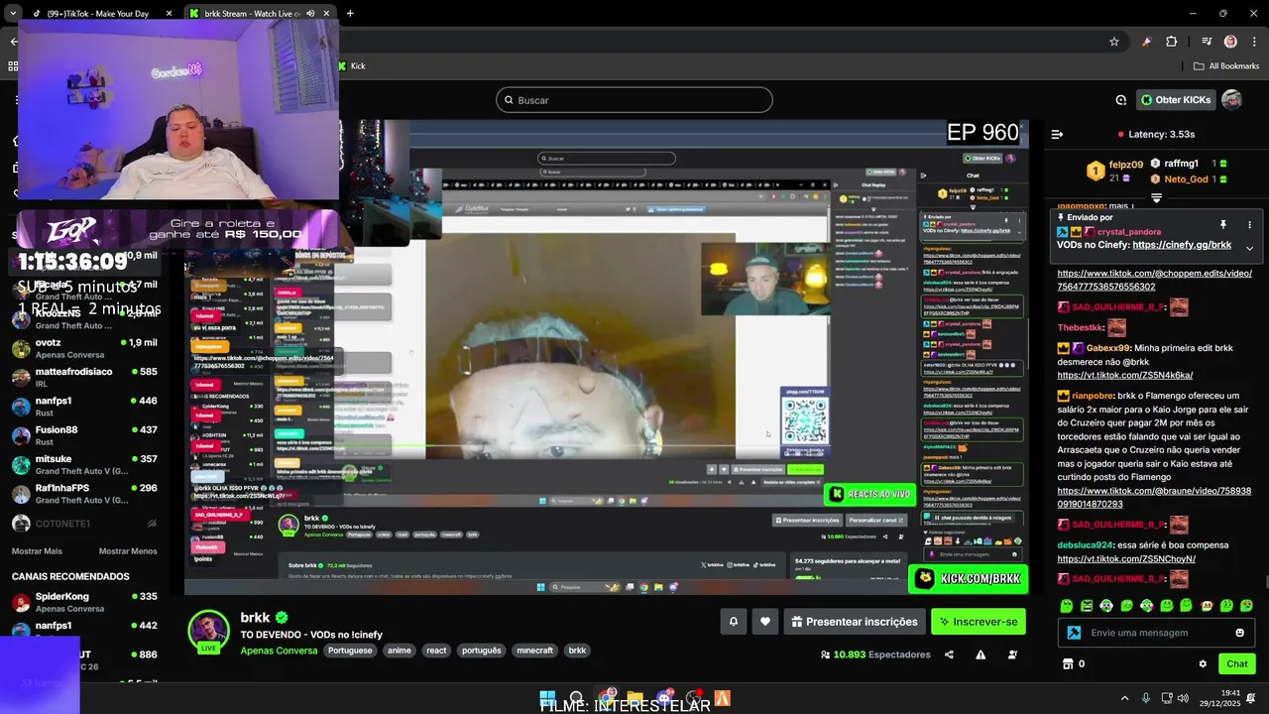Open the chat settings gear icon
Image resolution: width=1269 pixels, height=714 pixels.
(x=1203, y=663)
